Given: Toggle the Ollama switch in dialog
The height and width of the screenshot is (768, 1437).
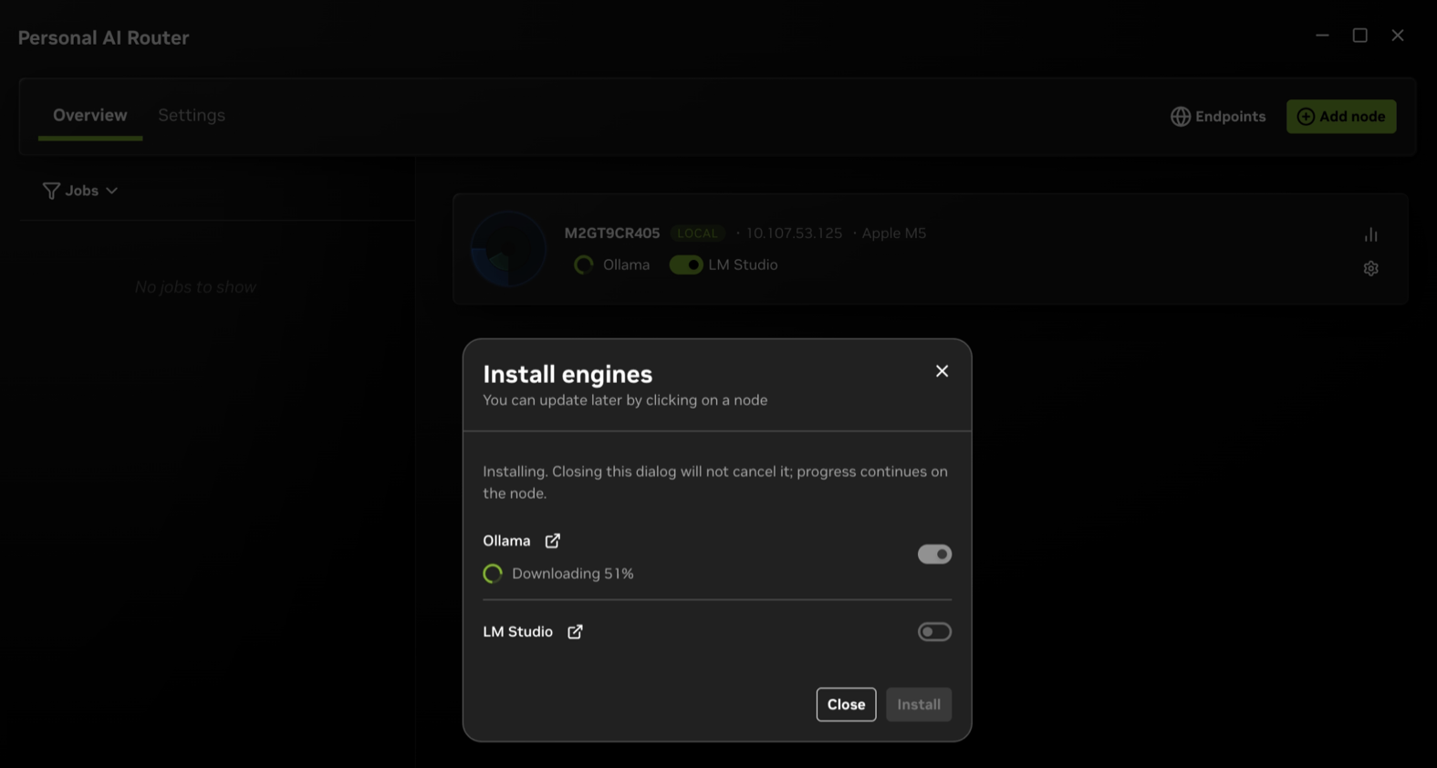Looking at the screenshot, I should point(934,554).
